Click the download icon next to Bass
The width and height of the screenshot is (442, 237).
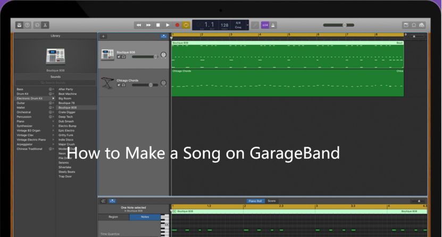(x=51, y=89)
